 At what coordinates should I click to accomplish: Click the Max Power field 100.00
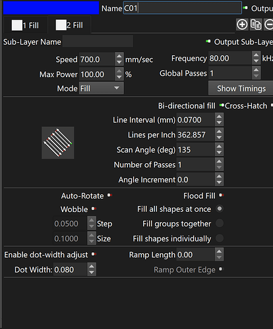[97, 74]
